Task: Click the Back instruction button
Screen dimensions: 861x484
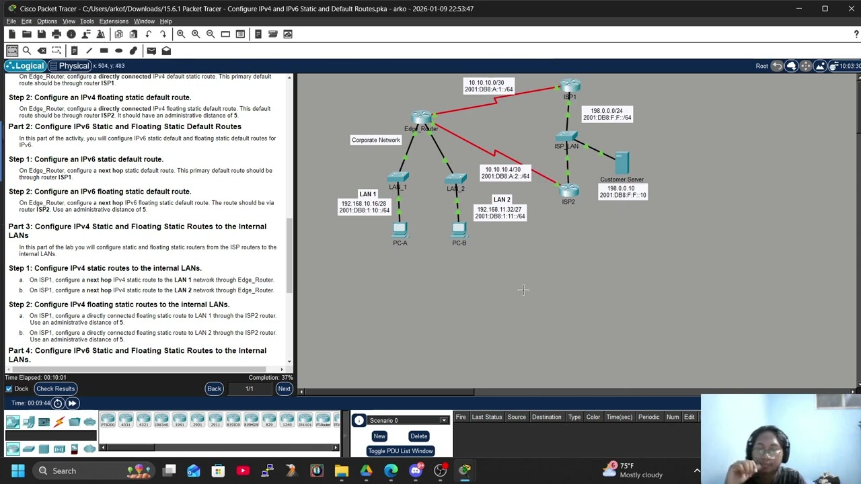Action: click(x=214, y=389)
